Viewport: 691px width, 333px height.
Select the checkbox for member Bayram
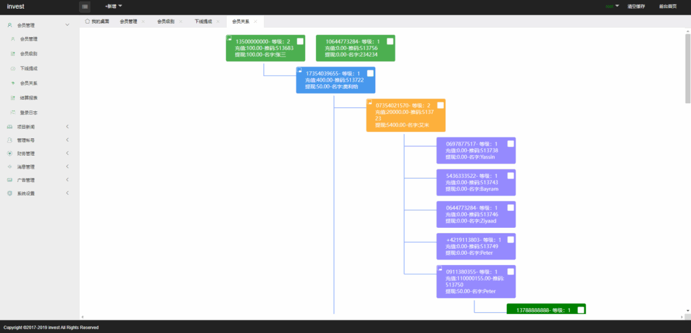coord(511,175)
